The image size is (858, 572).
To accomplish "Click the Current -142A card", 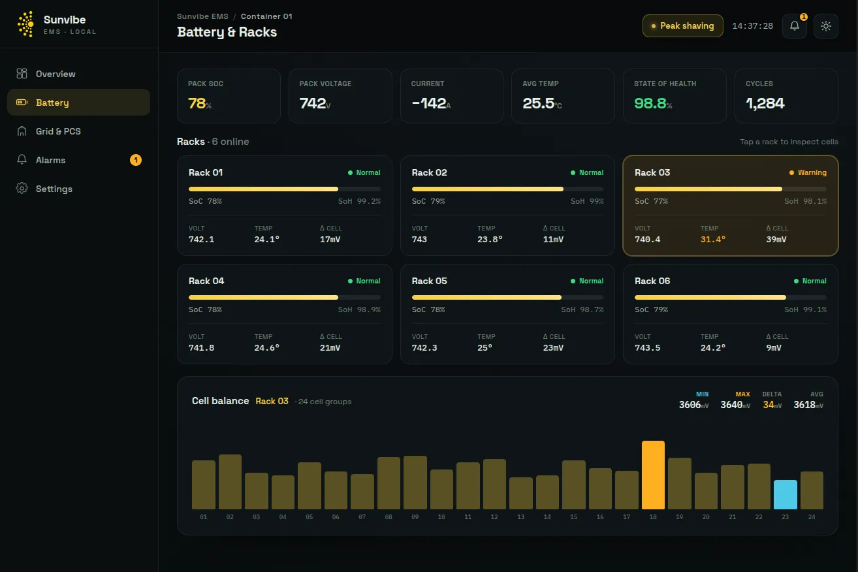I will (x=452, y=96).
